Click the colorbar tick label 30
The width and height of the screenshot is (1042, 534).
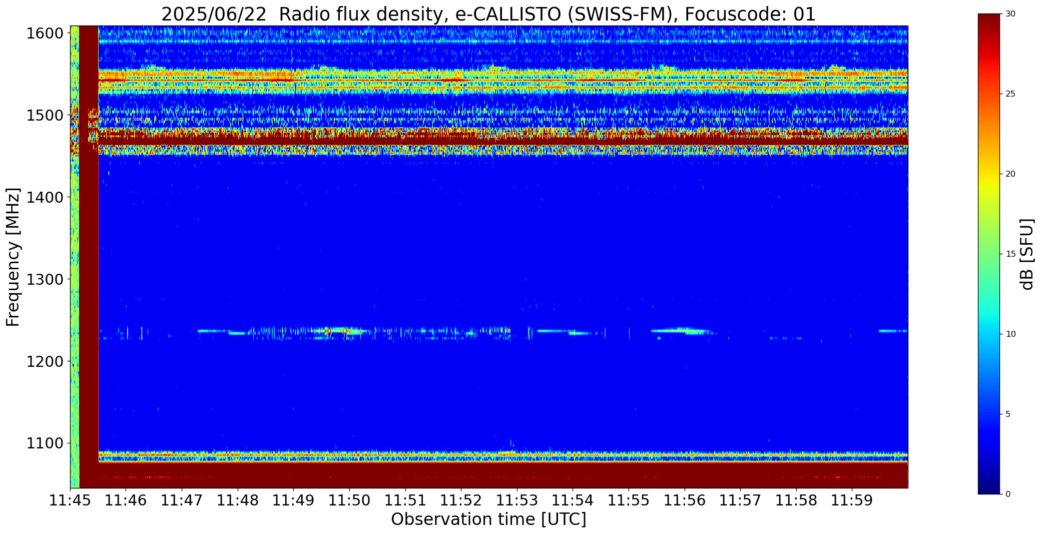tap(1010, 14)
